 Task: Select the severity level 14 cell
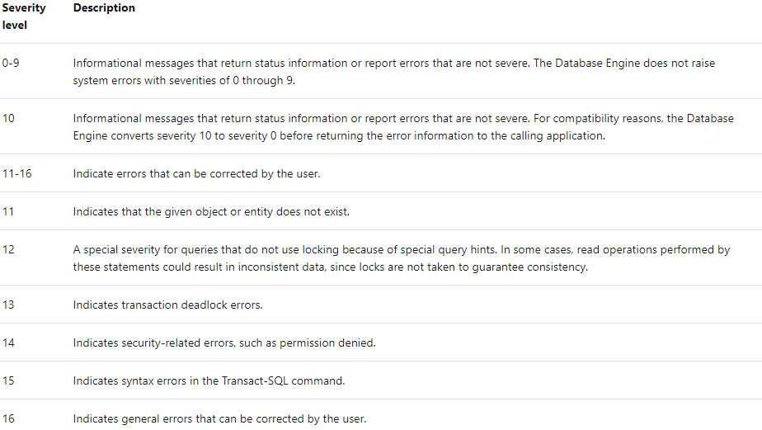click(x=8, y=343)
